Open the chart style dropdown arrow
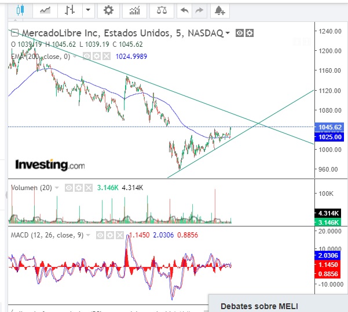 (x=88, y=10)
